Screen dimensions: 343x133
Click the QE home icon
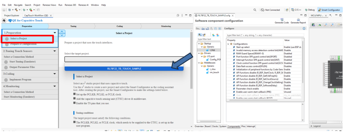tap(4, 21)
